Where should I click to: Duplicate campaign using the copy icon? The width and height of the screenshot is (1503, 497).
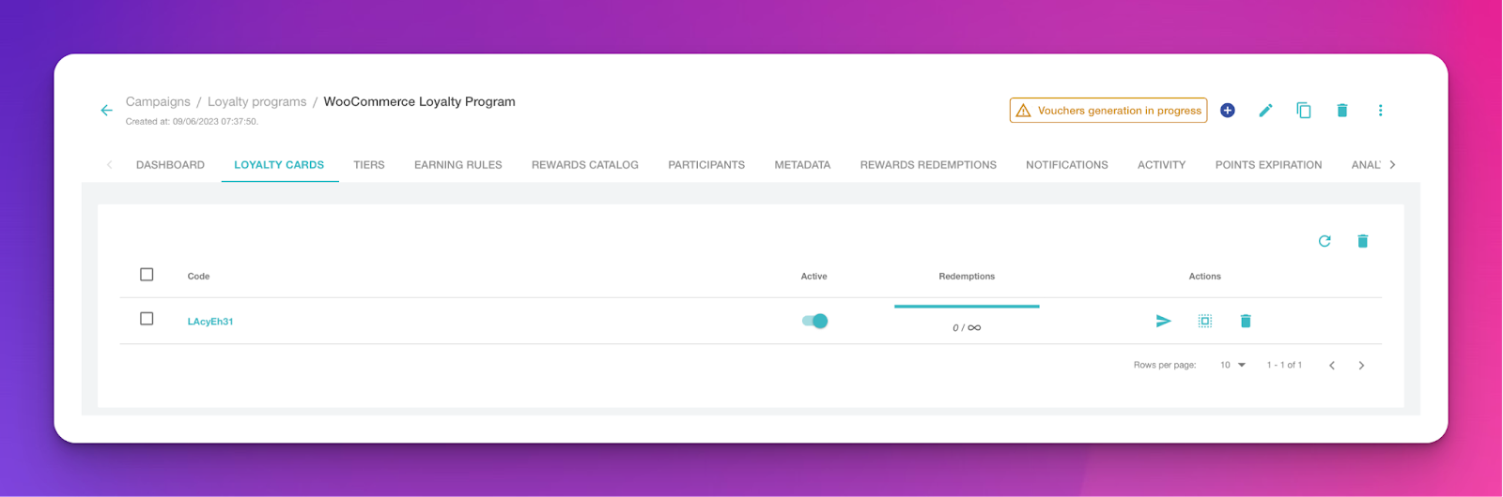pyautogui.click(x=1304, y=111)
